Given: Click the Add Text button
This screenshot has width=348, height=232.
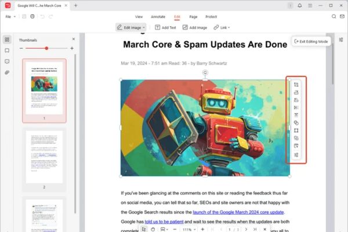Looking at the screenshot, I should tap(165, 27).
